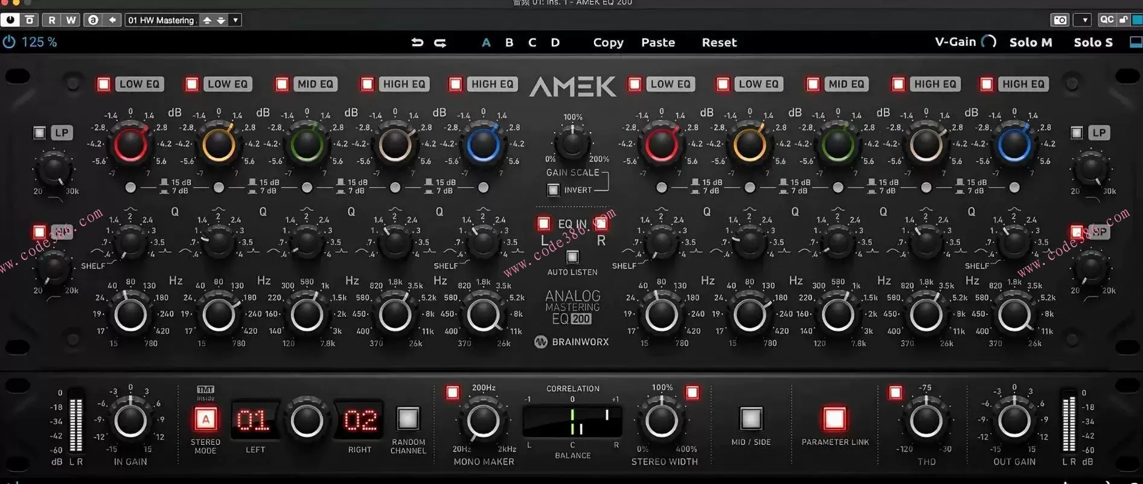Image resolution: width=1143 pixels, height=484 pixels.
Task: Click the GAIN SCALE knob
Action: pos(572,142)
